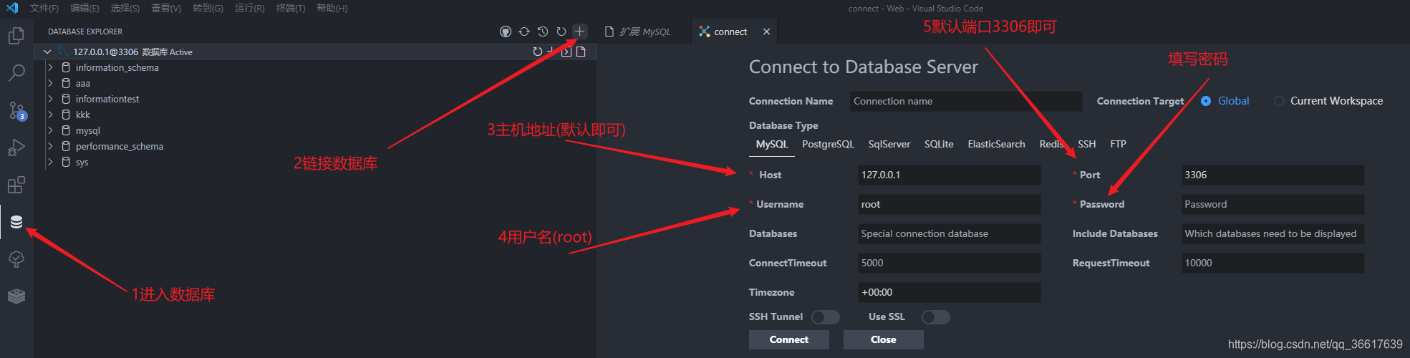Toggle the Use SSL switch
The height and width of the screenshot is (358, 1410).
tap(935, 317)
